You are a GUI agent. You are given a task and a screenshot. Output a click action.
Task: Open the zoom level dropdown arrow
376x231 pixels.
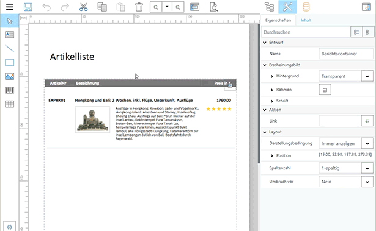[x=167, y=7]
